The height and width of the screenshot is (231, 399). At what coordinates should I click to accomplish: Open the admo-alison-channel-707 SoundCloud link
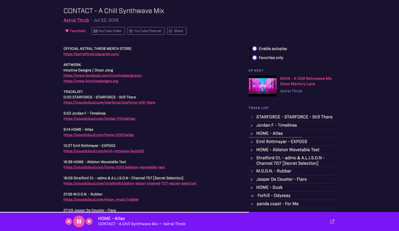[130, 183]
